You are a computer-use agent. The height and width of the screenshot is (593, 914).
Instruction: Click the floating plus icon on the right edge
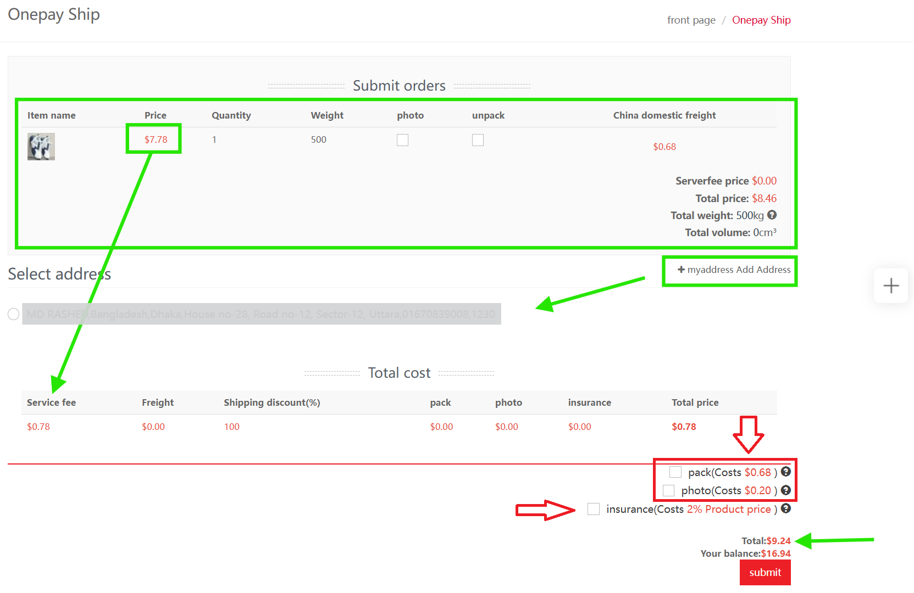click(x=890, y=286)
